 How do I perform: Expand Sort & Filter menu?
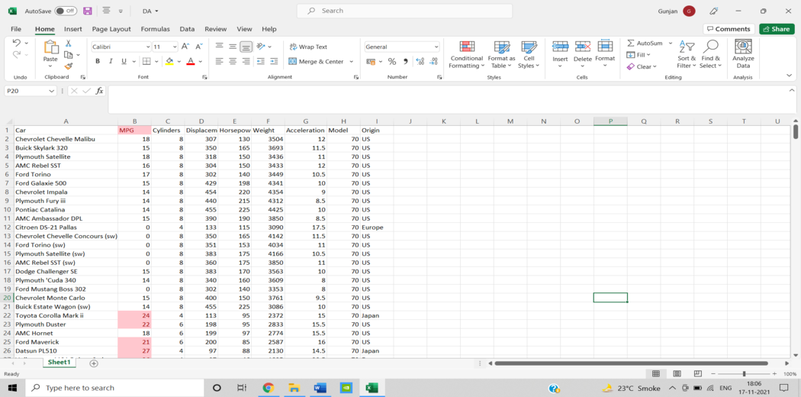(687, 53)
